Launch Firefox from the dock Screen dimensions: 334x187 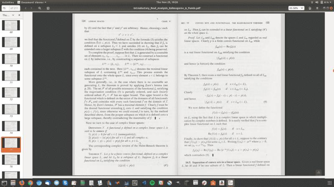(x=22, y=183)
